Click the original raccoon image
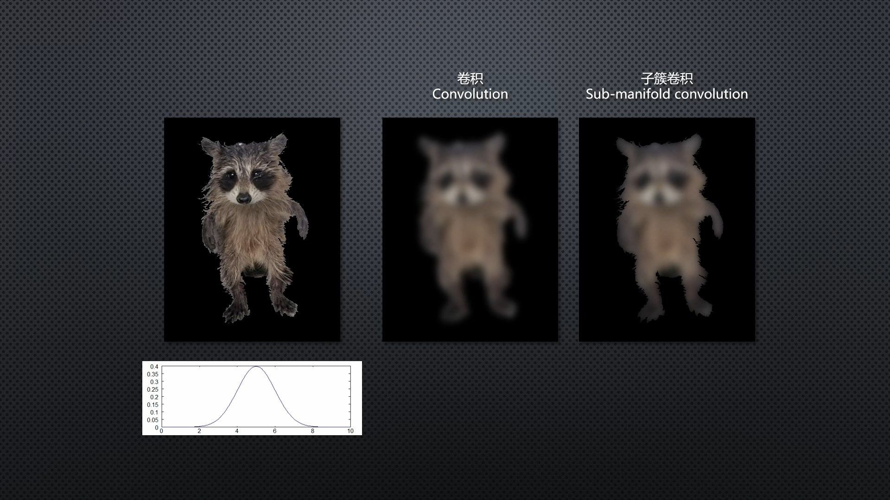This screenshot has width=890, height=500. coord(252,230)
